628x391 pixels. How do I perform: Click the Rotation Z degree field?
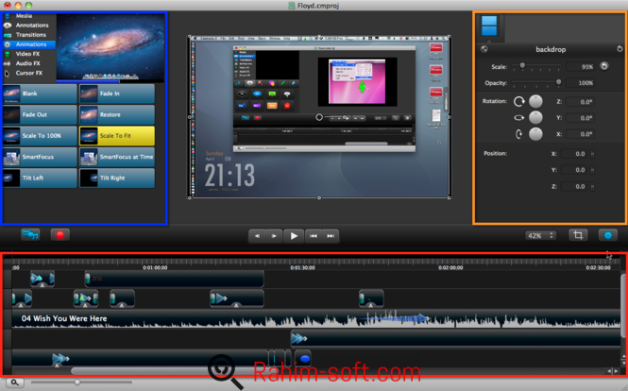pos(581,102)
